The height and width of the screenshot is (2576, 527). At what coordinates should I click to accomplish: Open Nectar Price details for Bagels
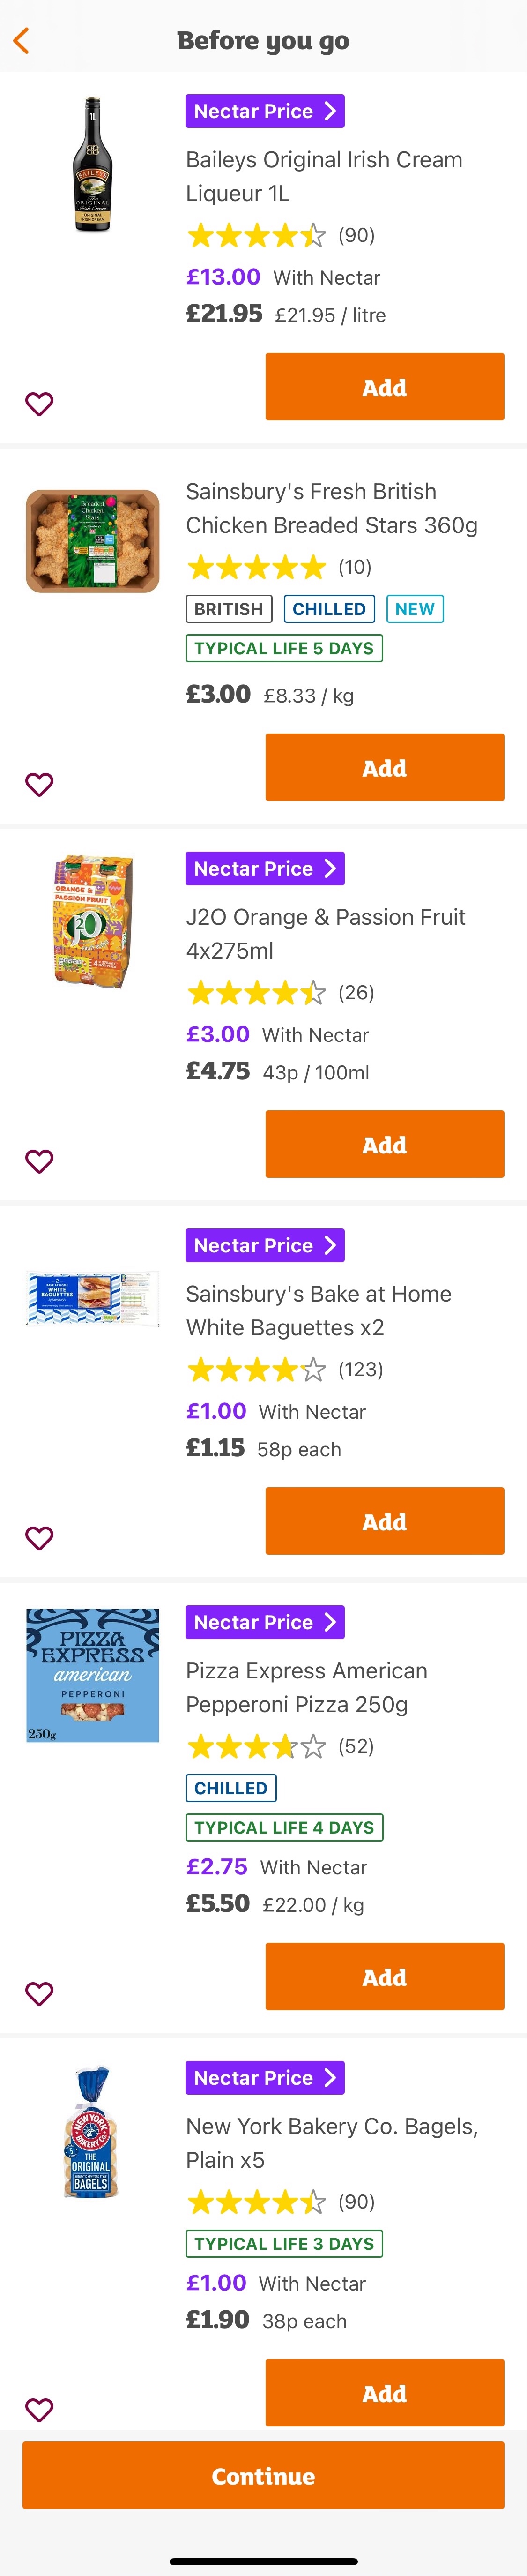265,2078
